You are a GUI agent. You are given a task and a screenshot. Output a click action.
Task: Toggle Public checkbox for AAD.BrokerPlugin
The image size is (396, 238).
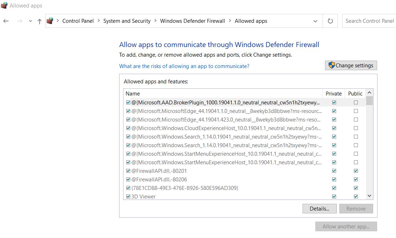356,102
